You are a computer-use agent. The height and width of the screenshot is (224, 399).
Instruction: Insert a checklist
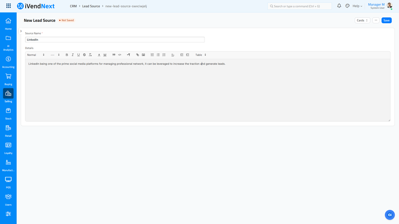coord(164,55)
